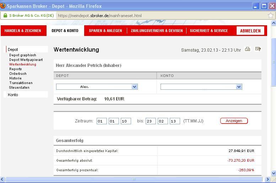Open the Orderbuch sidebar link
Screen dimensions: 276x183
(18, 74)
